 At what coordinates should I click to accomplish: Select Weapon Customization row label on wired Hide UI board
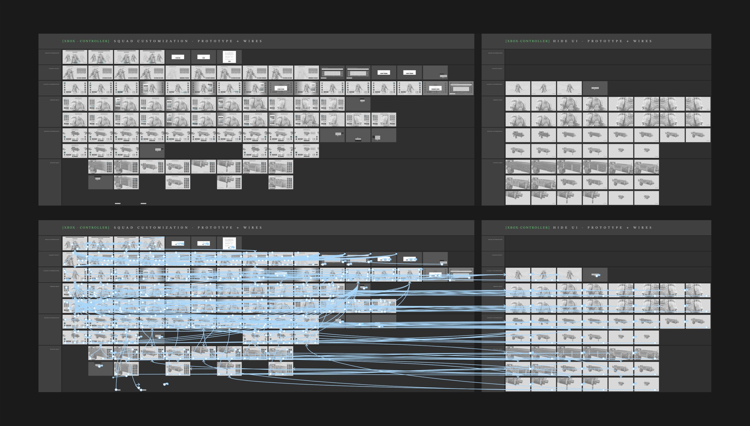click(494, 318)
